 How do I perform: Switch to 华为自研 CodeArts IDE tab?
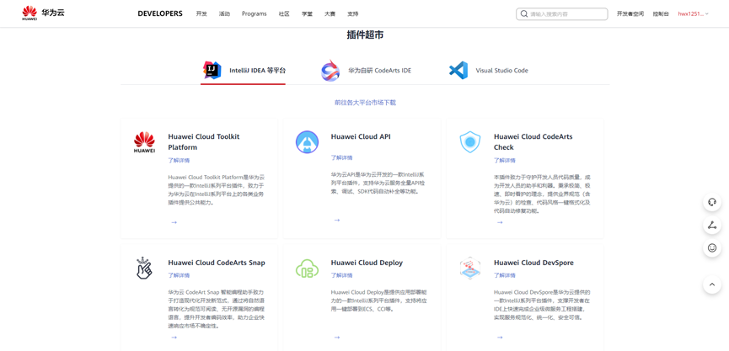pyautogui.click(x=367, y=71)
